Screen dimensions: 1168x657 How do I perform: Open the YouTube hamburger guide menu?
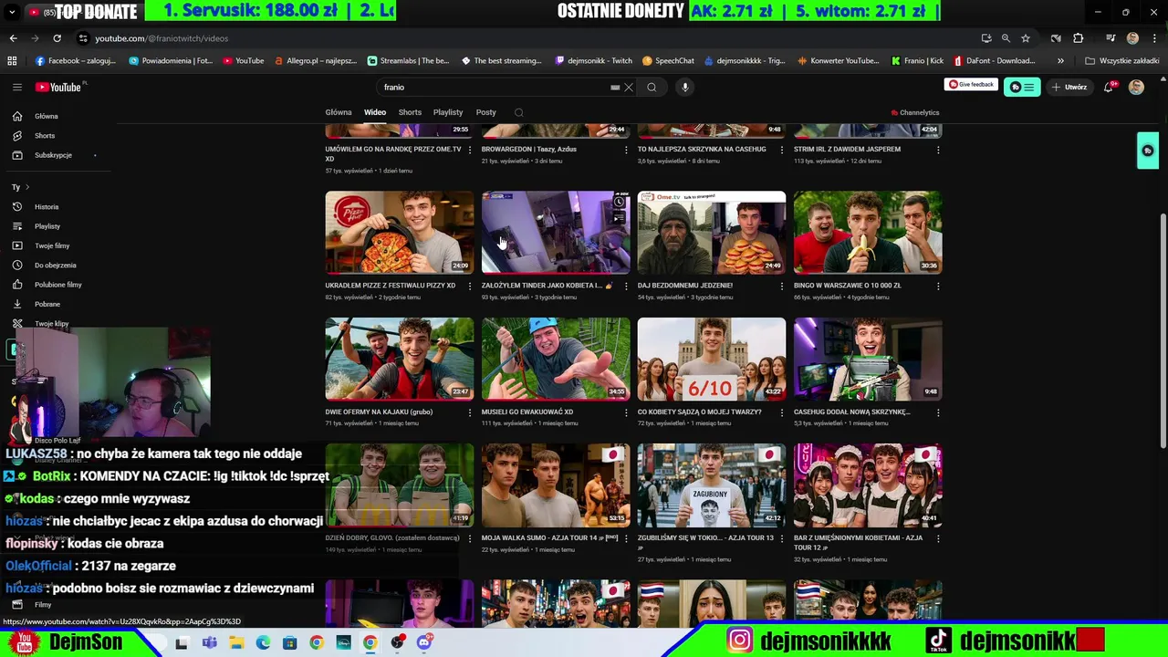click(17, 87)
